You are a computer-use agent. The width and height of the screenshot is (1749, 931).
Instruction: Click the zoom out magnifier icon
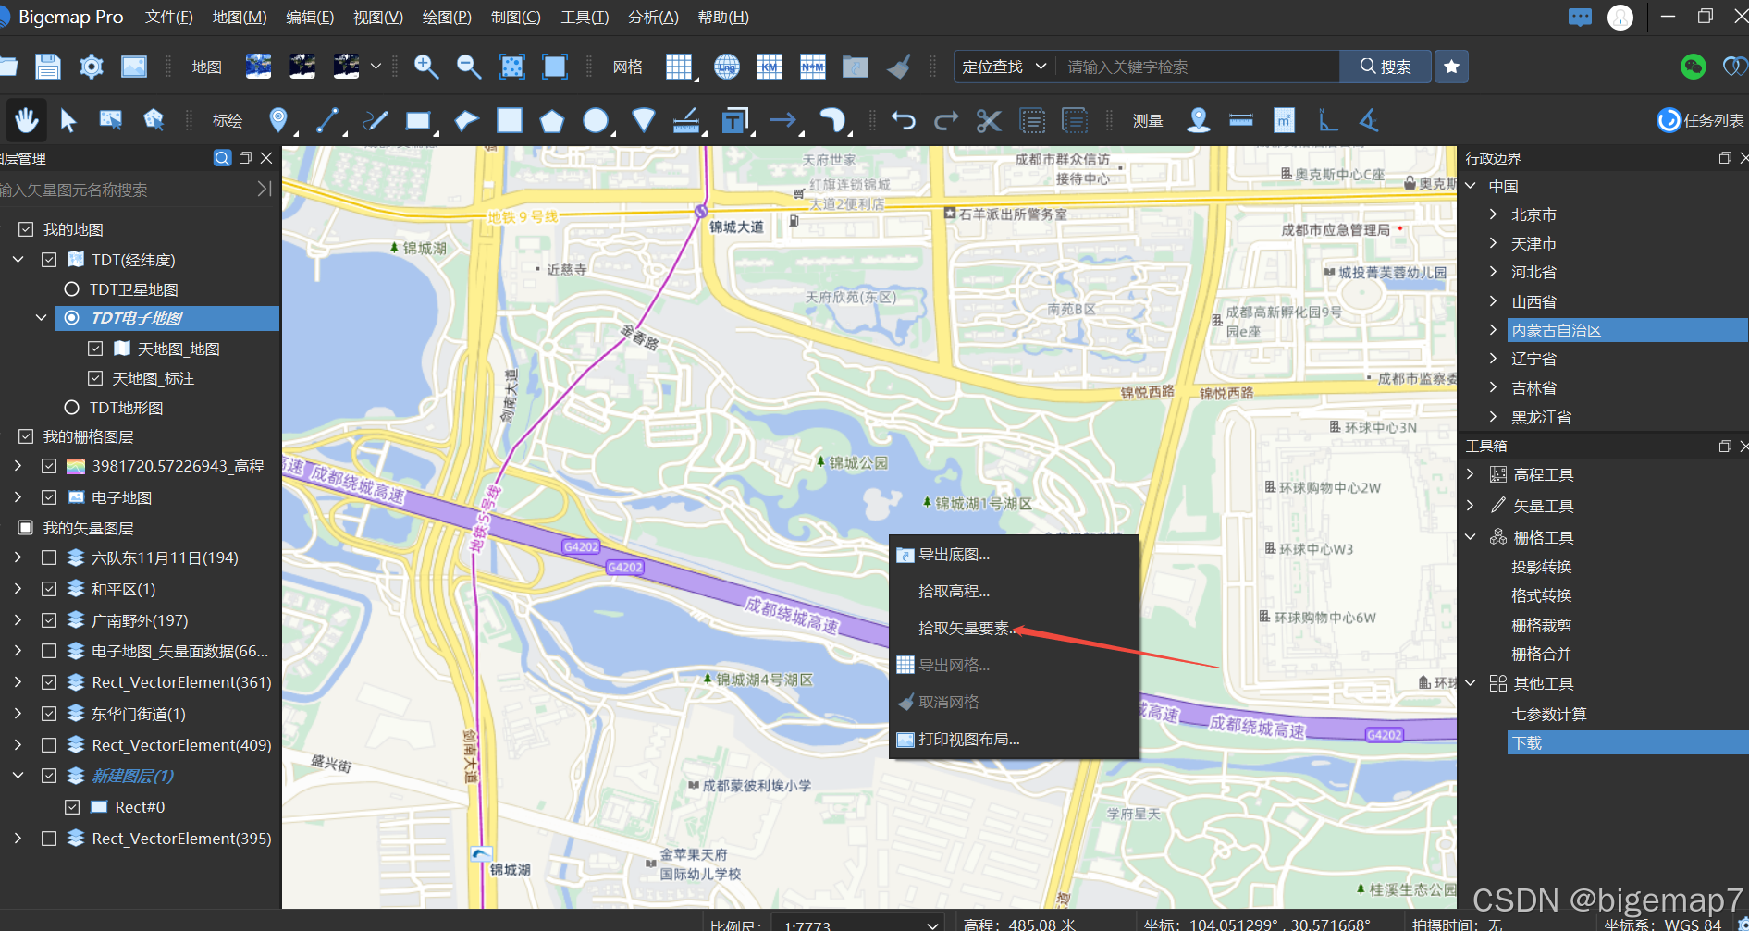468,67
